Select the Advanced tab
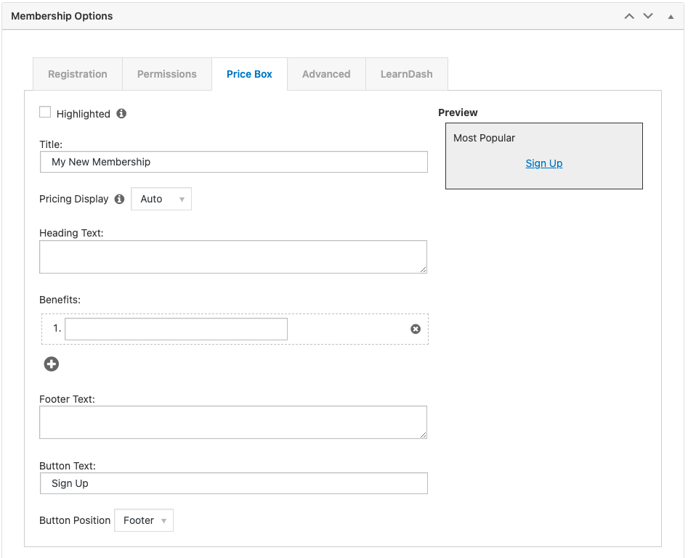Image resolution: width=688 pixels, height=558 pixels. click(326, 74)
